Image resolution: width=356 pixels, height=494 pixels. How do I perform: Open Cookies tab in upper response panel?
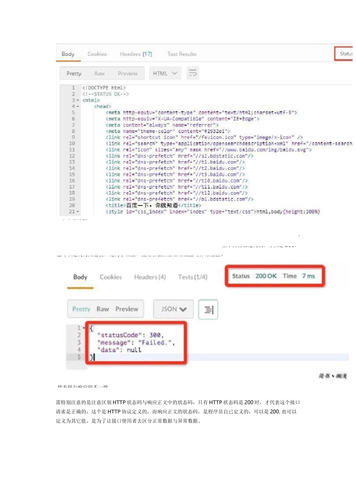pos(97,54)
